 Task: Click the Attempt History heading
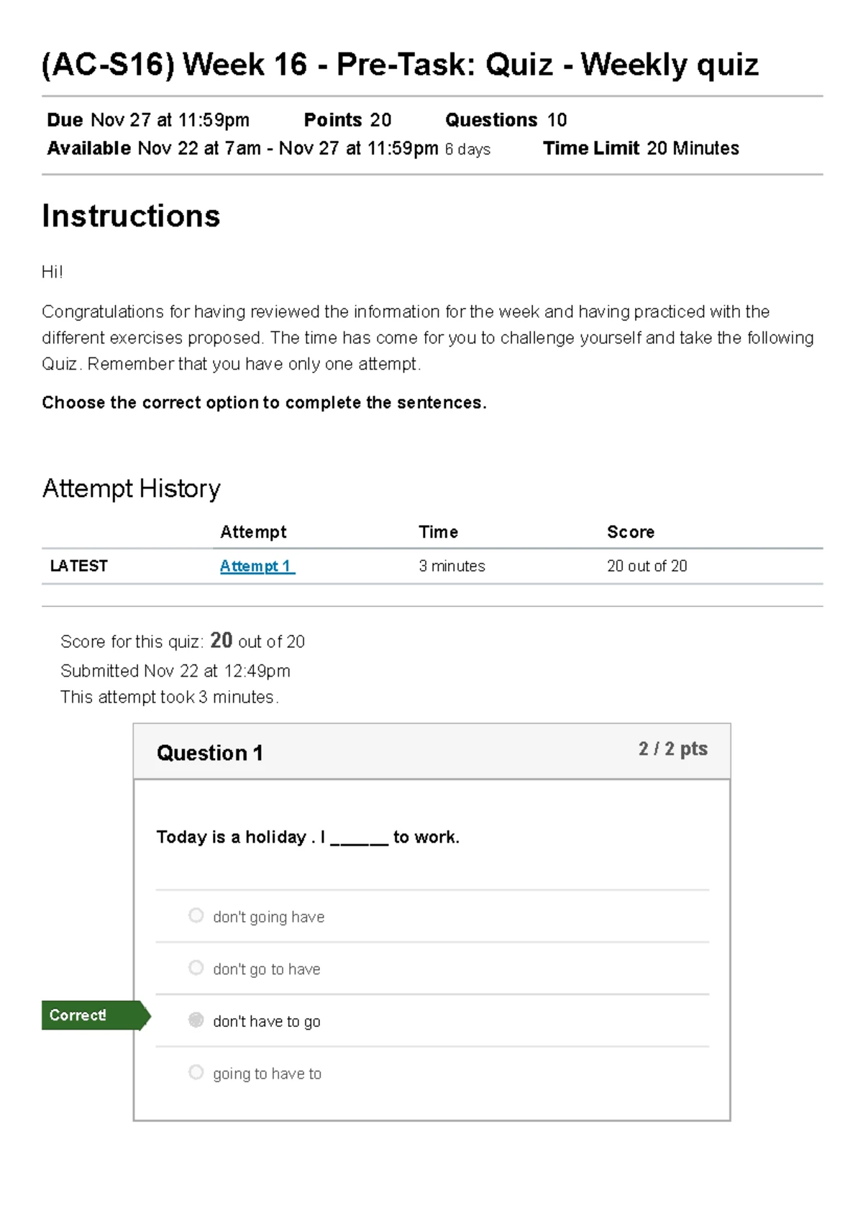131,489
